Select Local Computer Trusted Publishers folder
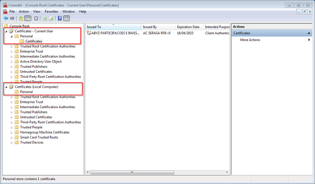315x184 pixels. tap(33, 112)
